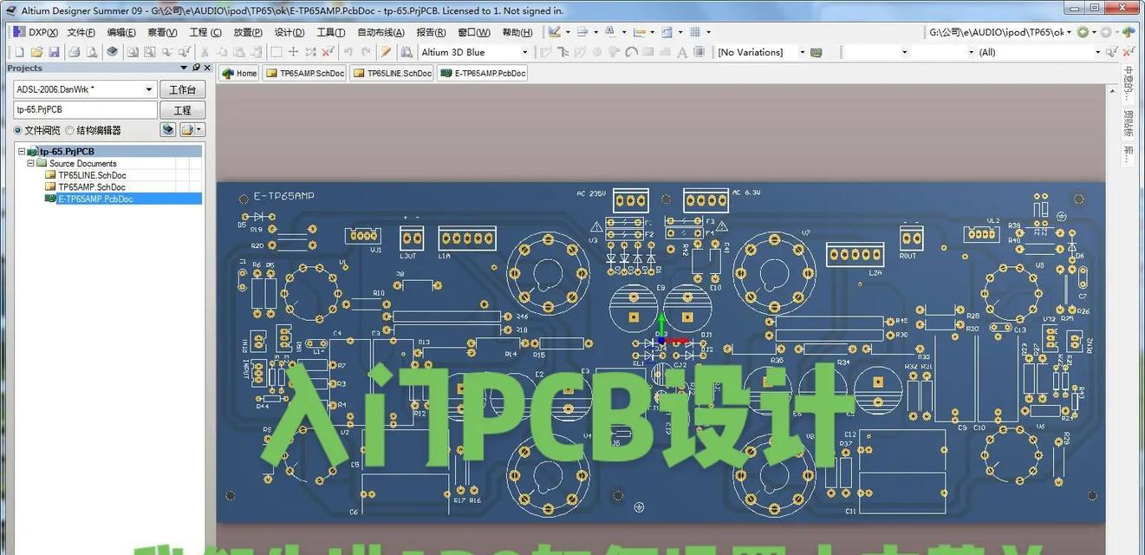The image size is (1145, 555).
Task: Open the Home tab
Action: (x=239, y=73)
